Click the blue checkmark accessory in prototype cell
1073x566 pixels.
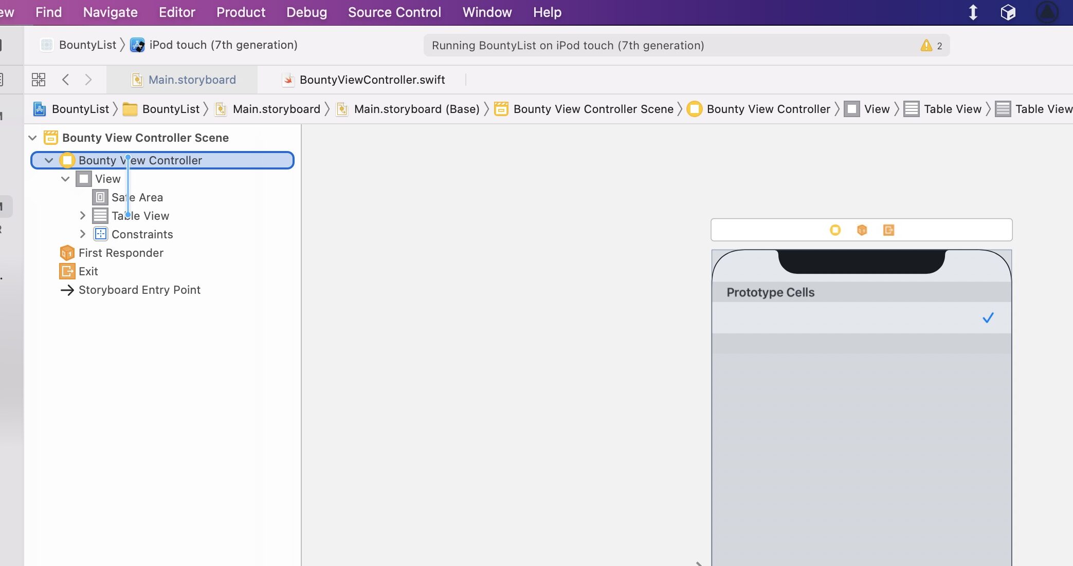tap(988, 318)
